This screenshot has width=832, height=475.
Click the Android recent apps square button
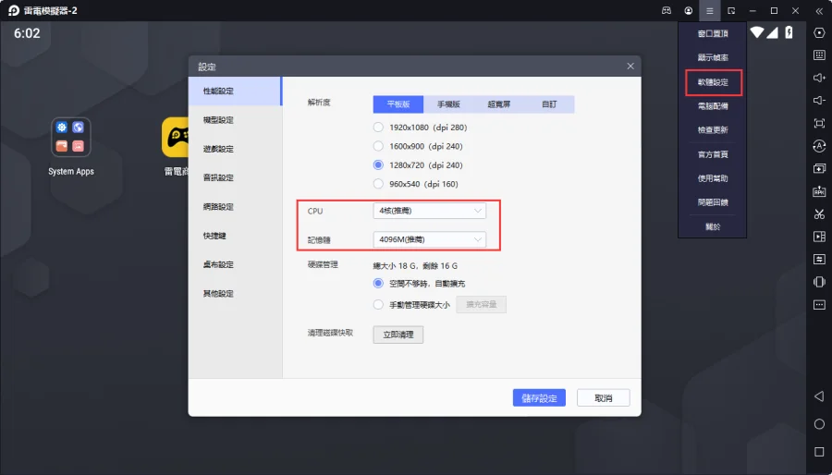point(819,452)
